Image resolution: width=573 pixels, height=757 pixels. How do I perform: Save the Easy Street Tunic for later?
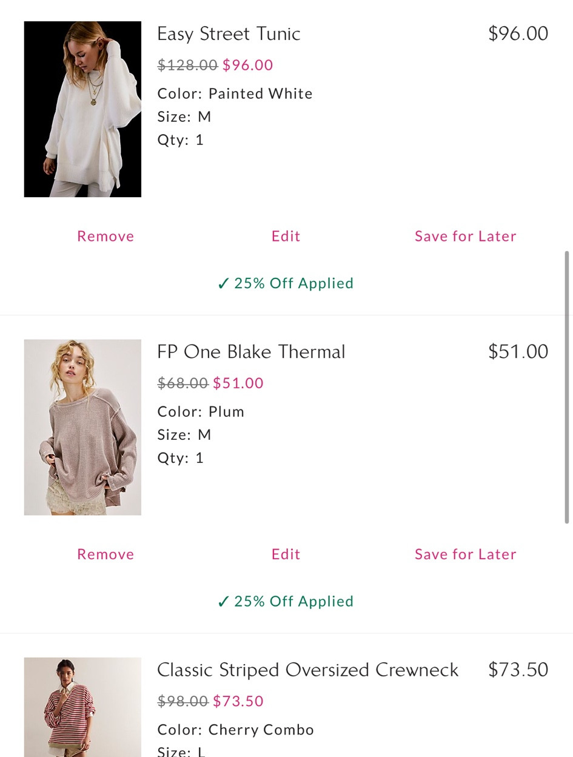tap(465, 236)
